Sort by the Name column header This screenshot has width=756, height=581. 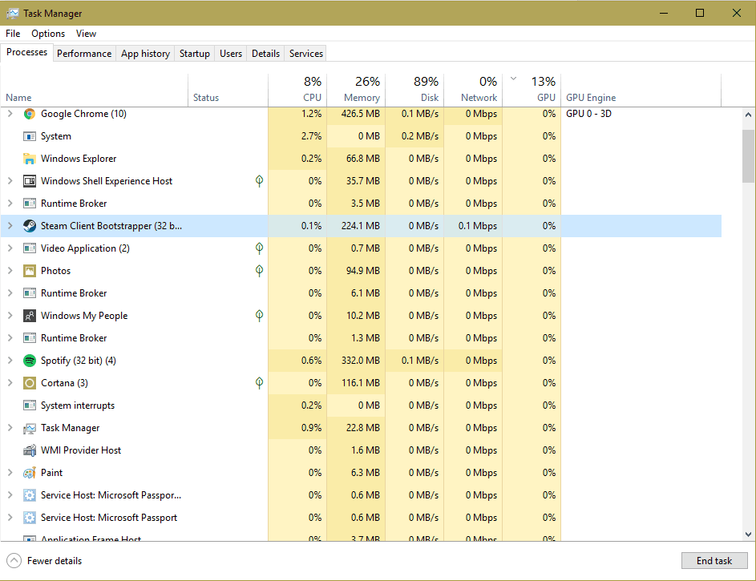point(94,90)
